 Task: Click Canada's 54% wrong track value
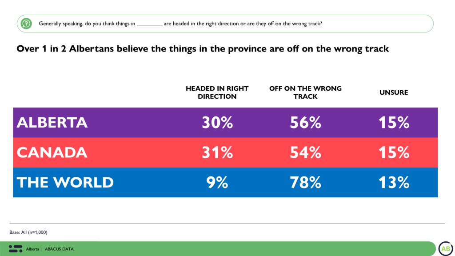pyautogui.click(x=305, y=152)
